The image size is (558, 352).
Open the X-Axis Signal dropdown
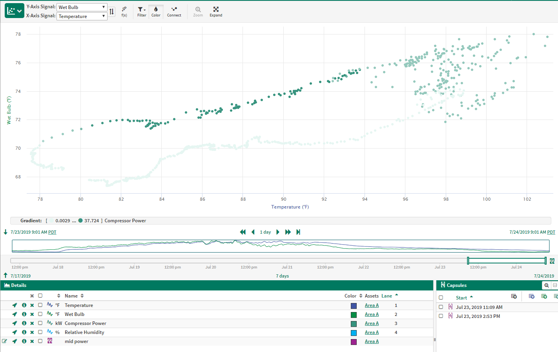(x=82, y=16)
